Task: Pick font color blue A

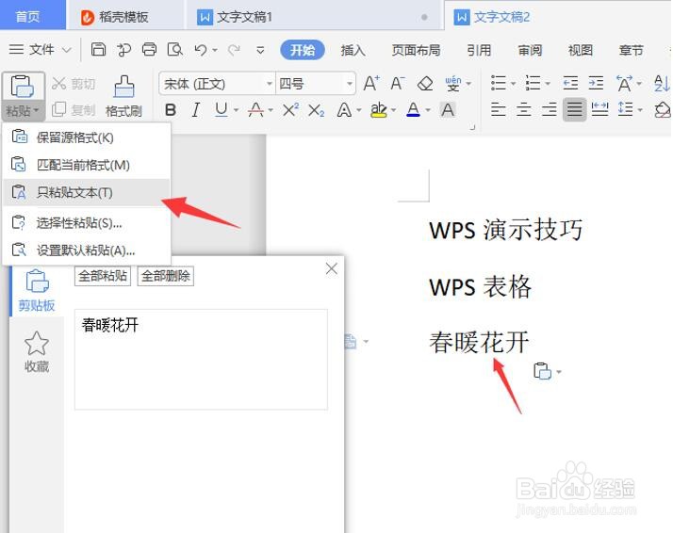Action: (414, 110)
